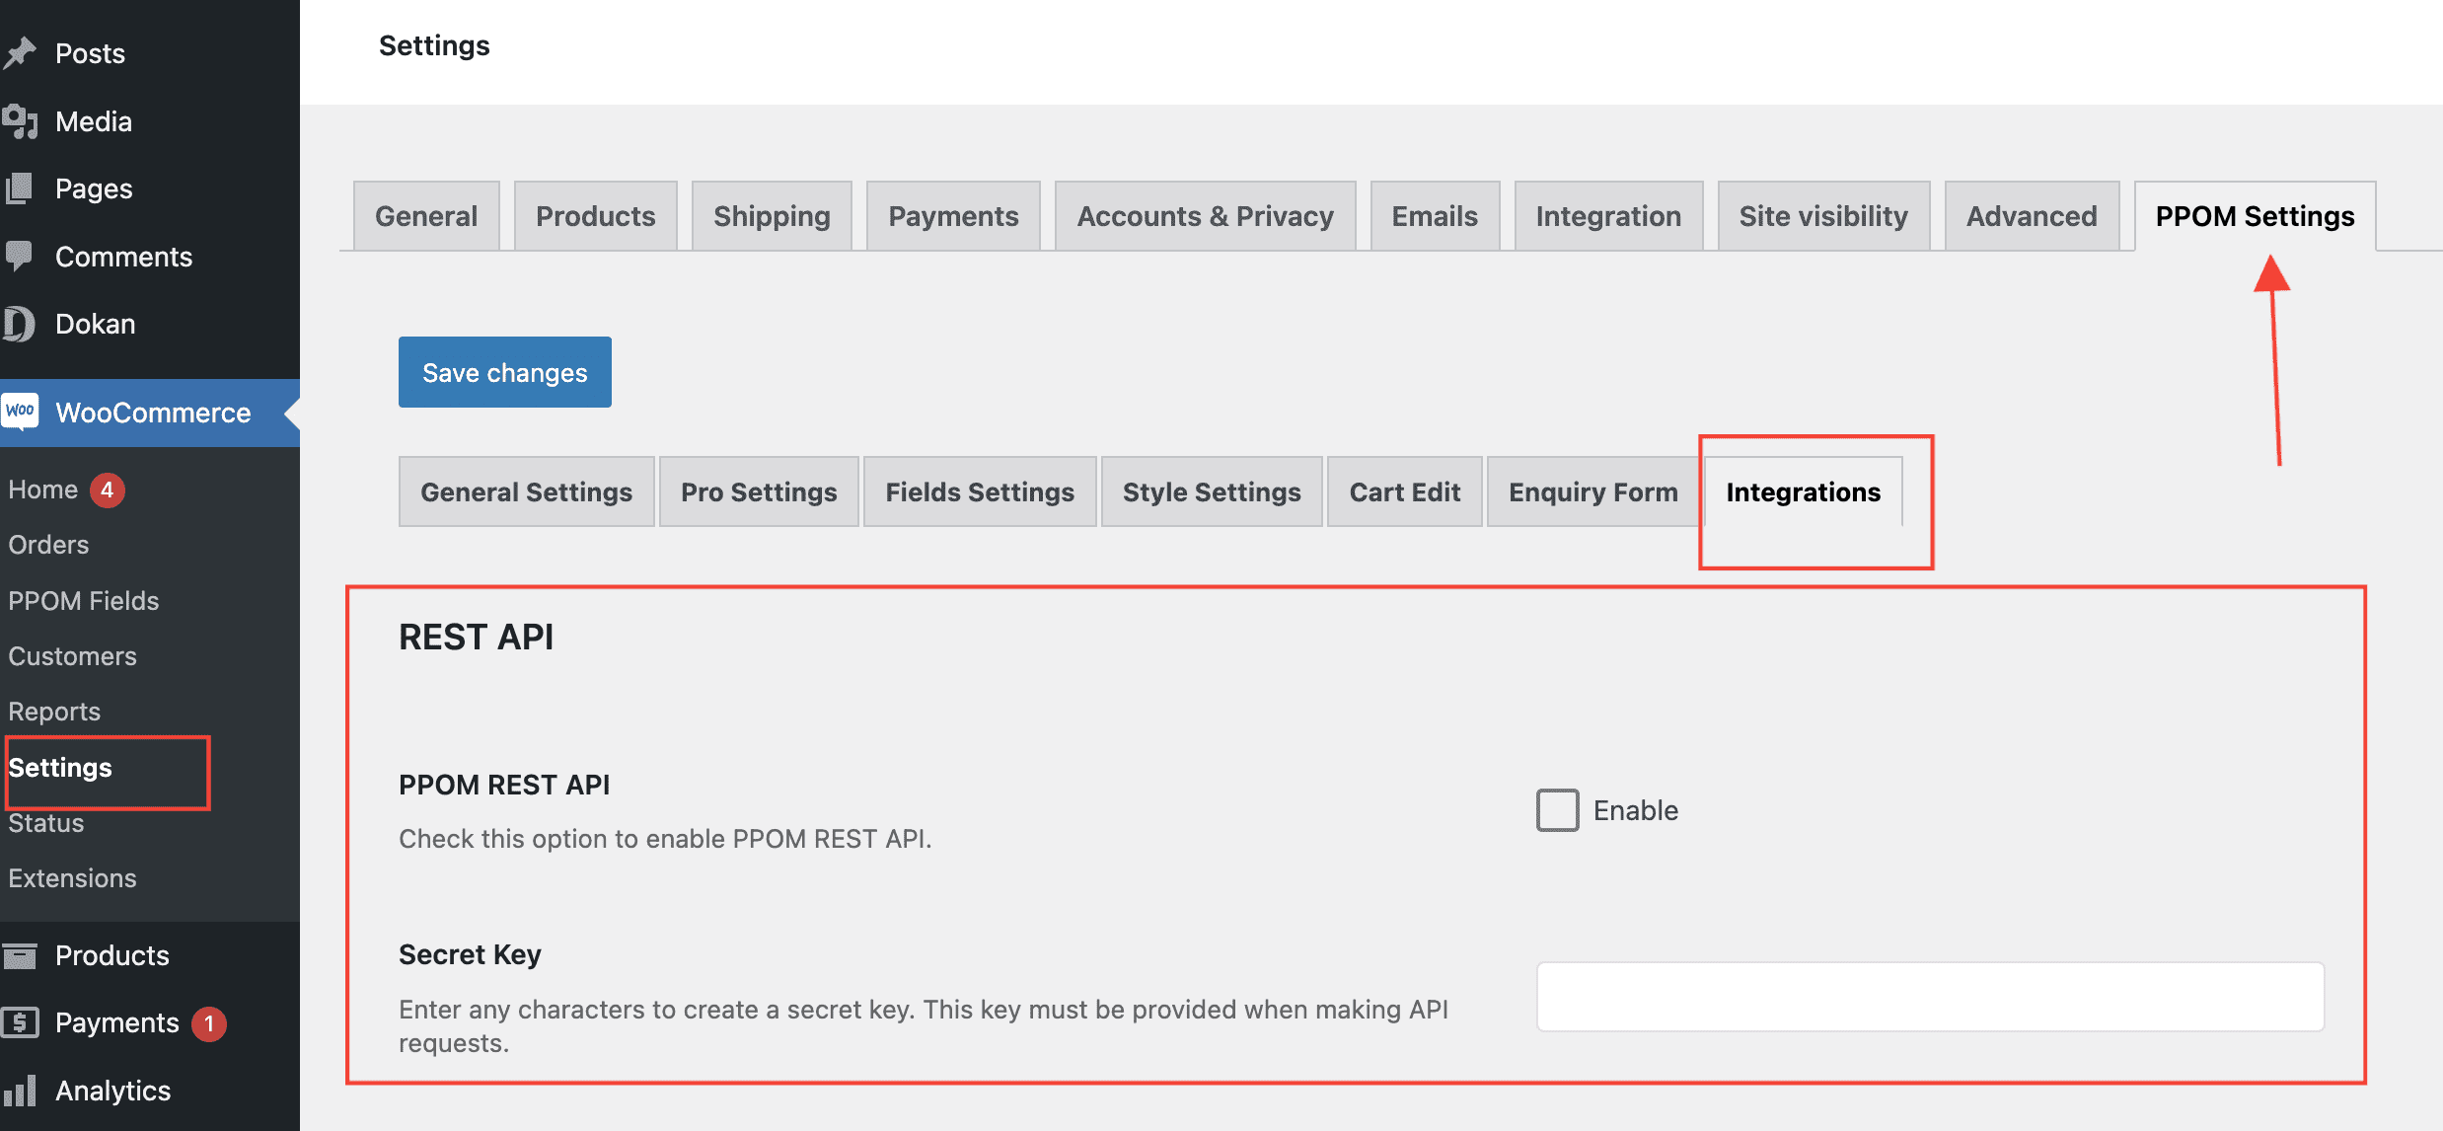Click the Media icon in sidebar
This screenshot has width=2443, height=1131.
20,121
